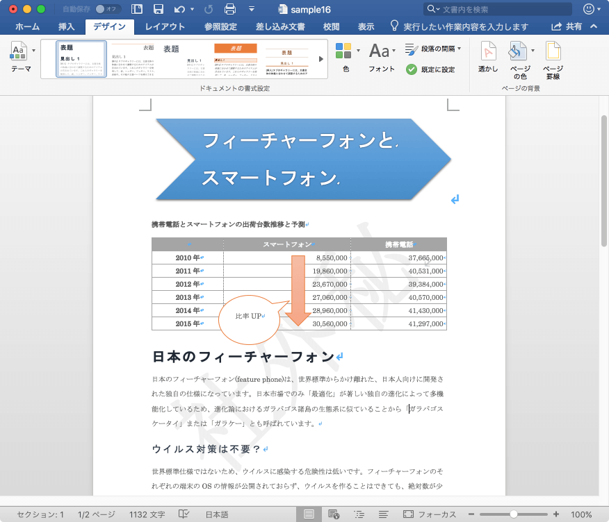Click the 日本語 language indicator
Viewport: 609px width, 522px height.
(x=217, y=514)
